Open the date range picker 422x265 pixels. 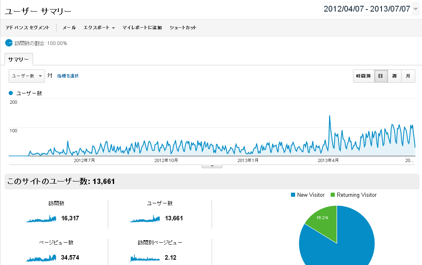click(x=371, y=9)
